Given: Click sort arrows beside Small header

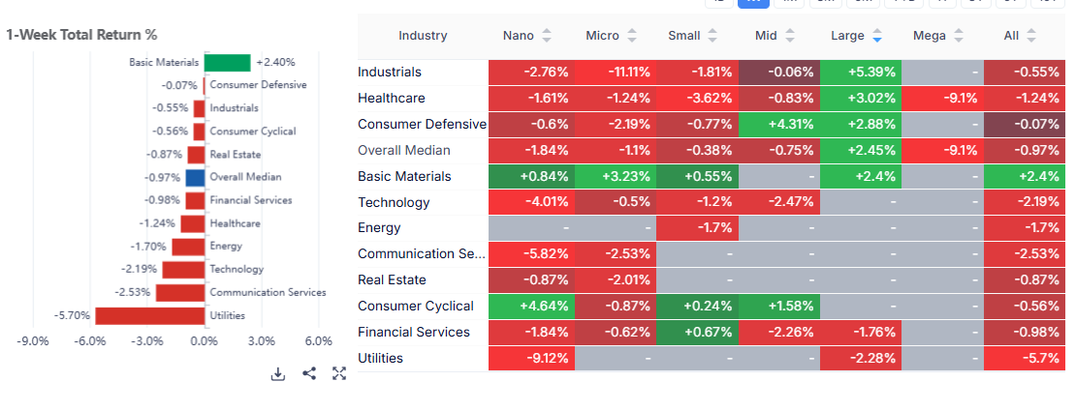Looking at the screenshot, I should (x=712, y=37).
